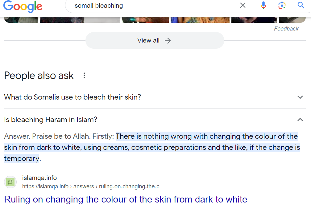This screenshot has width=311, height=221.
Task: Start voice search with microphone icon
Action: tap(263, 5)
